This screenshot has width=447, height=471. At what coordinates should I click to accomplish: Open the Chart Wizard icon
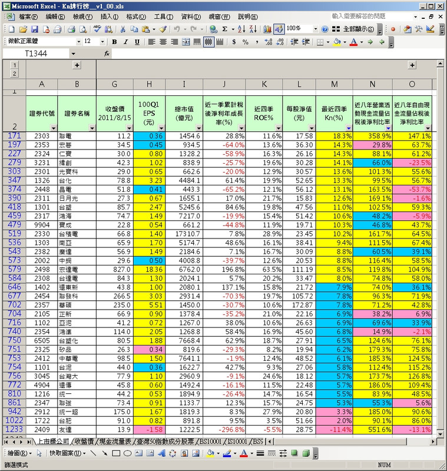[267, 29]
